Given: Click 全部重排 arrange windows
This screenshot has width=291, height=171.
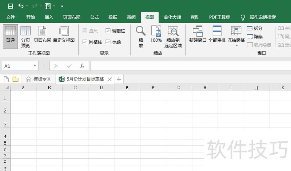Looking at the screenshot, I should coord(217,34).
